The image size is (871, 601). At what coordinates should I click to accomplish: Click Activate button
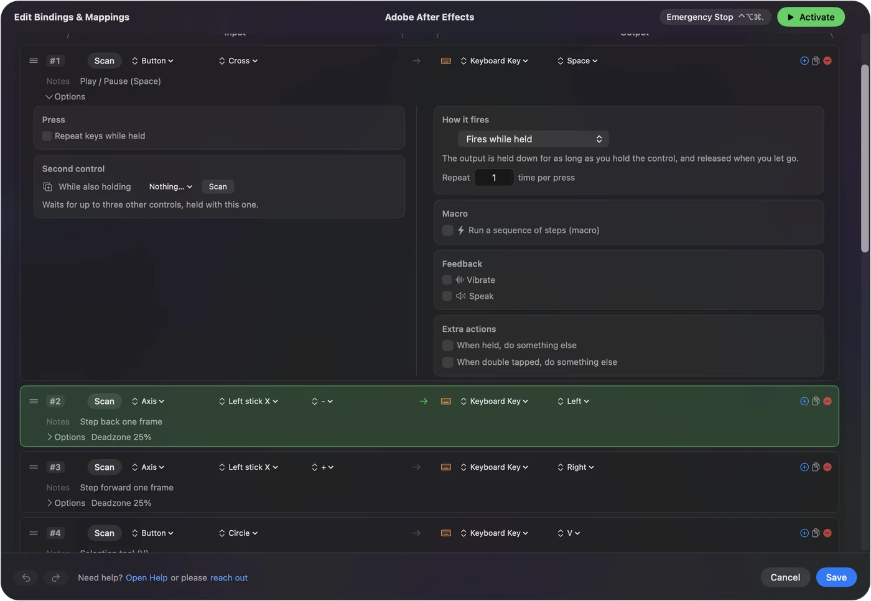click(811, 17)
